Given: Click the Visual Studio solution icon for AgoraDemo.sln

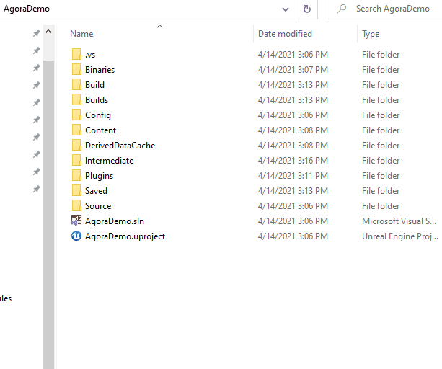Looking at the screenshot, I should (76, 221).
